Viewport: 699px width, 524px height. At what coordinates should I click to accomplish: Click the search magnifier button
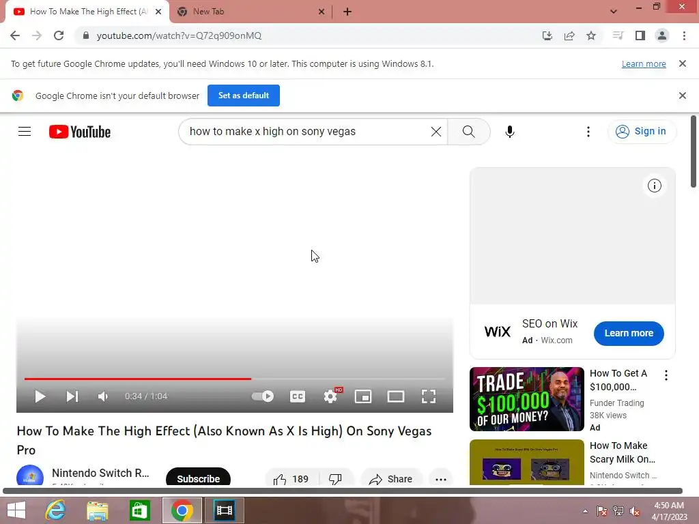coord(468,132)
